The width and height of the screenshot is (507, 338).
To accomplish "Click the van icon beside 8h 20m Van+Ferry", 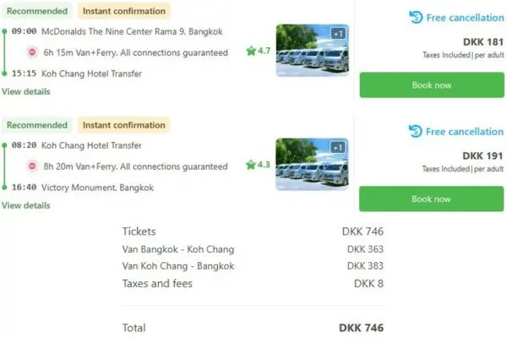I will coord(31,166).
